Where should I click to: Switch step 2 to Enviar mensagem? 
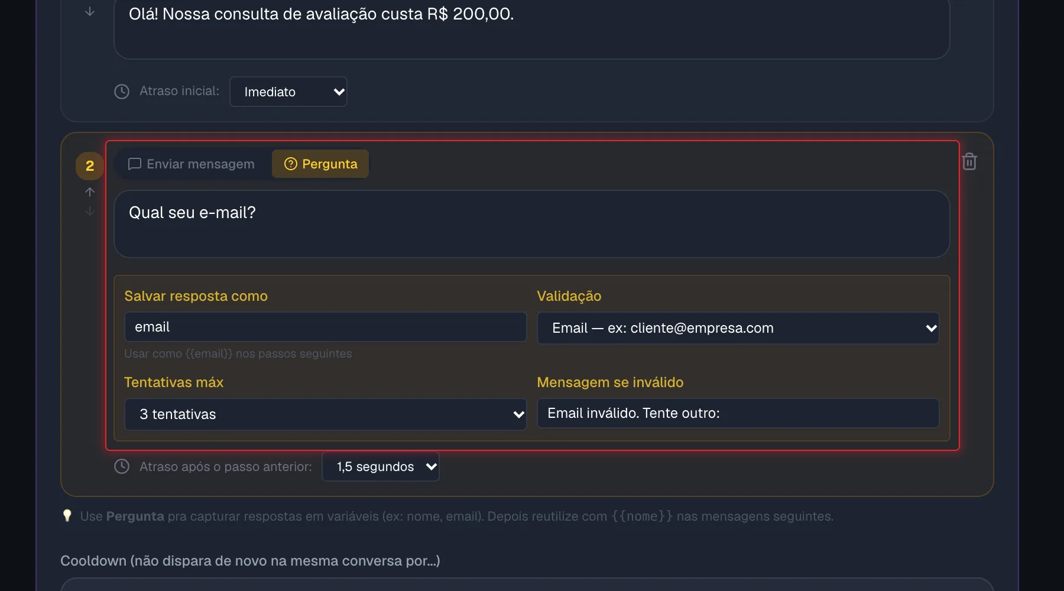[192, 164]
